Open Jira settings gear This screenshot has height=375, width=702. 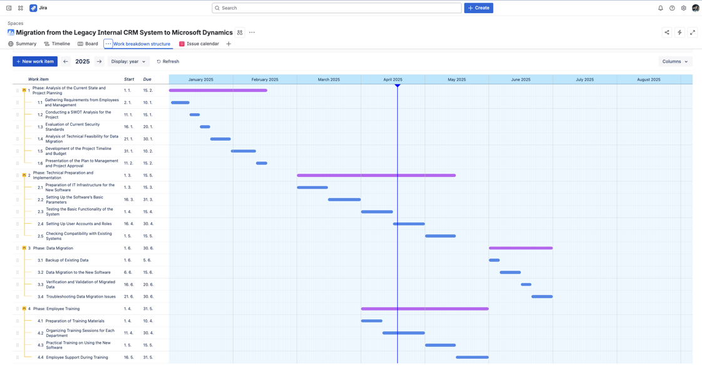point(683,8)
